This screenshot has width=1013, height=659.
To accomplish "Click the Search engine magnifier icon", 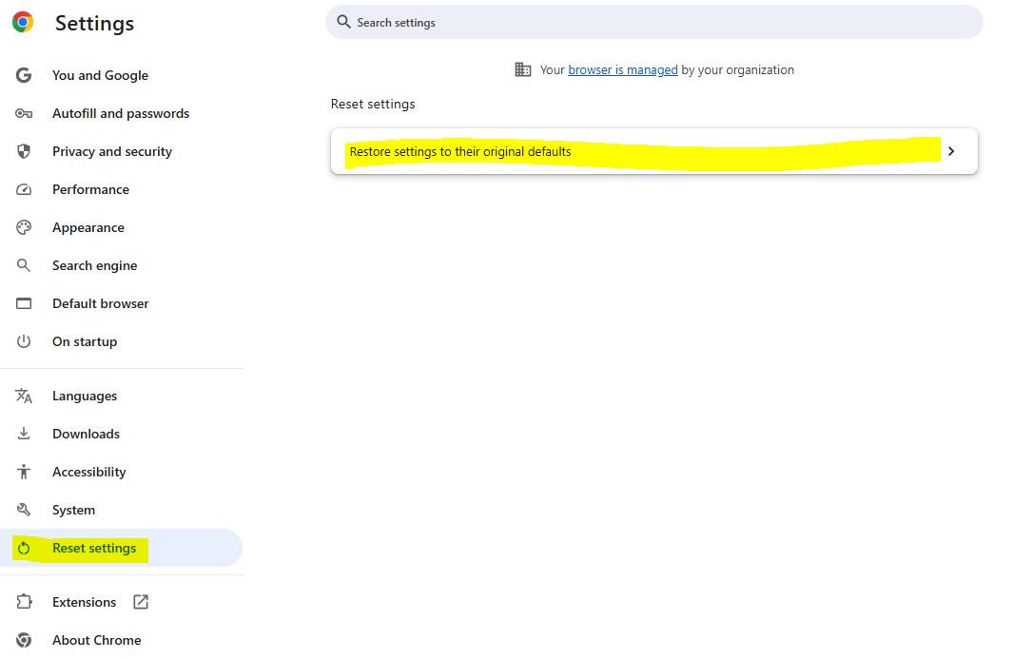I will pyautogui.click(x=23, y=265).
